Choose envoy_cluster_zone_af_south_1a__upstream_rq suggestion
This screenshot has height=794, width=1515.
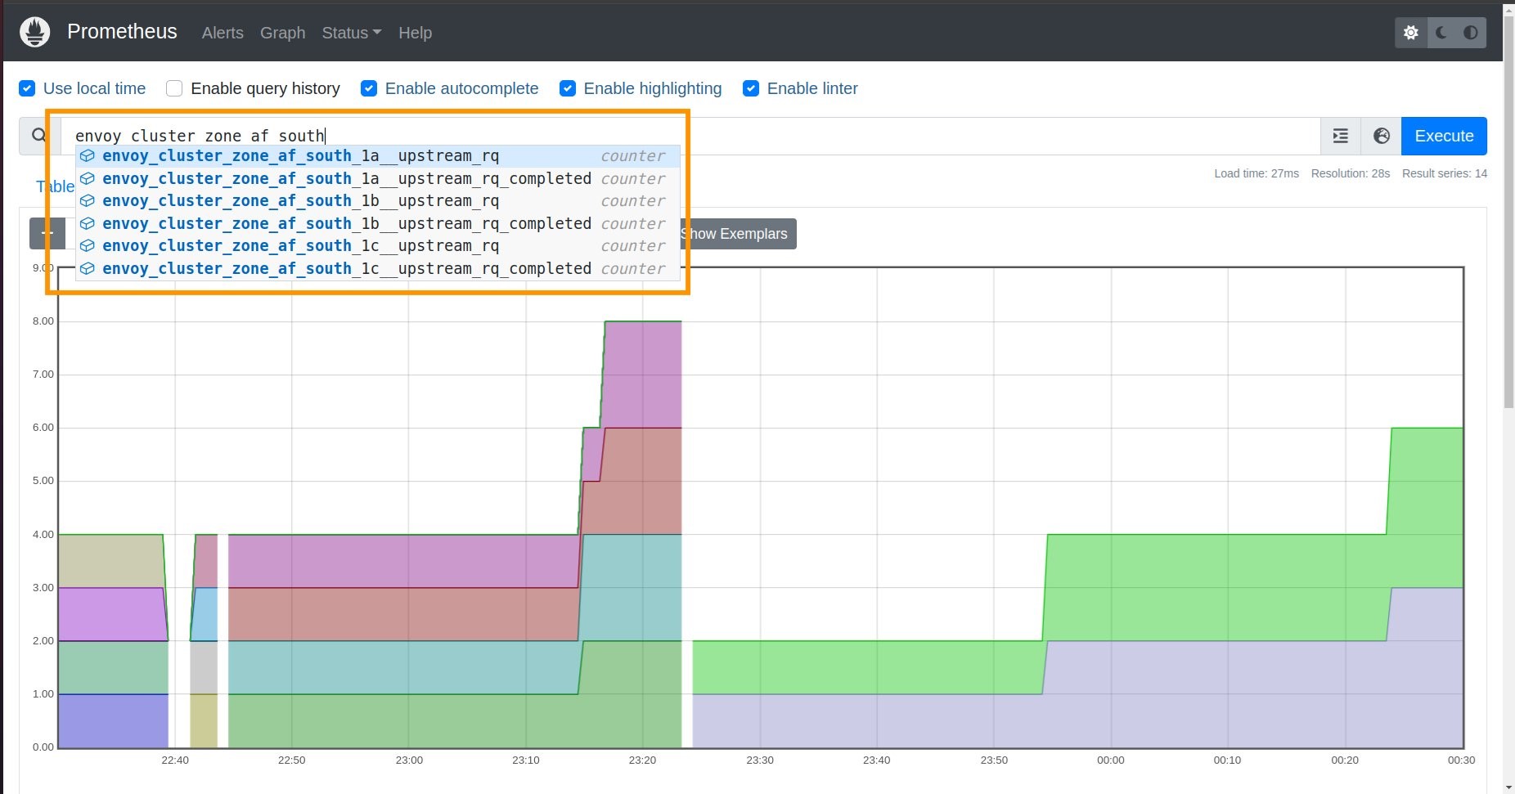pos(378,156)
